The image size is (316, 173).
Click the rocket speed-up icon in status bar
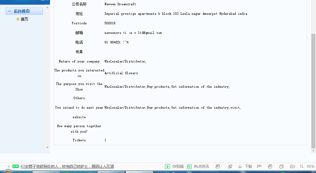click(x=230, y=166)
